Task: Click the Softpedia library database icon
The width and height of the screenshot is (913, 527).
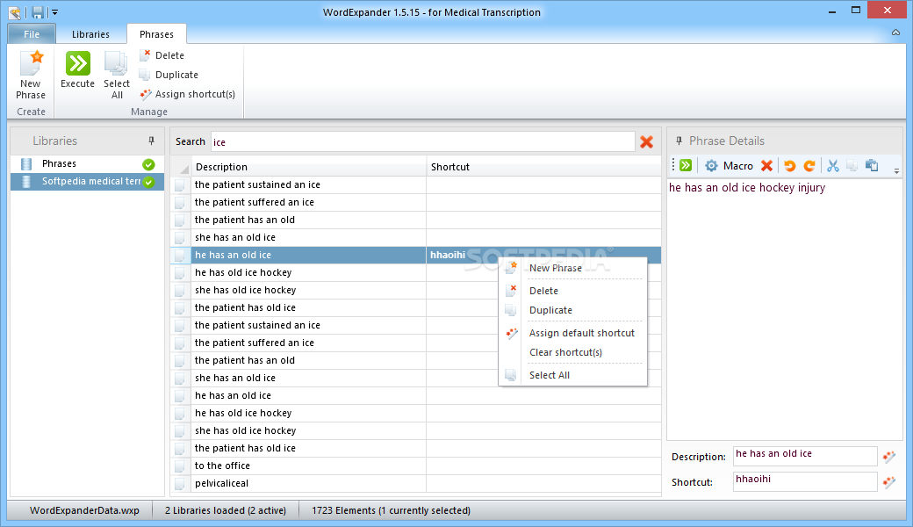Action: coord(26,182)
